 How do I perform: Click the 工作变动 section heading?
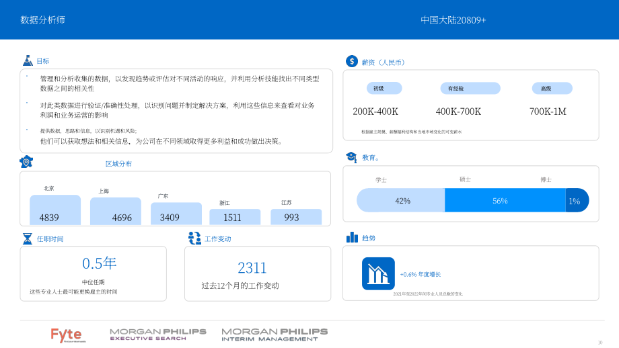coord(218,239)
